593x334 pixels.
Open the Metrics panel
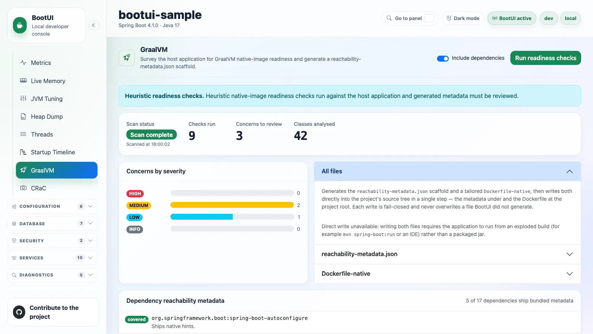tap(57, 63)
